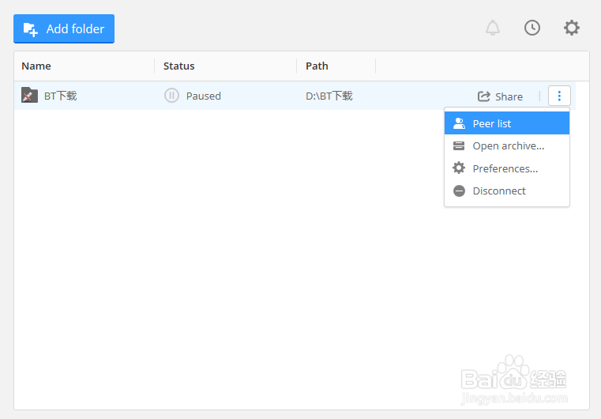This screenshot has height=419, width=601.
Task: Click the Share button label
Action: 509,96
